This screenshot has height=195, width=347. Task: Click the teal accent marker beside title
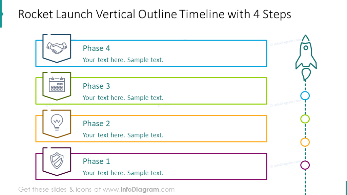[x=1, y=14]
